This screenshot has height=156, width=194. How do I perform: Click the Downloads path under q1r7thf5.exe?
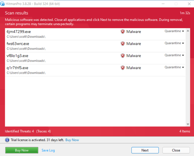[26, 73]
